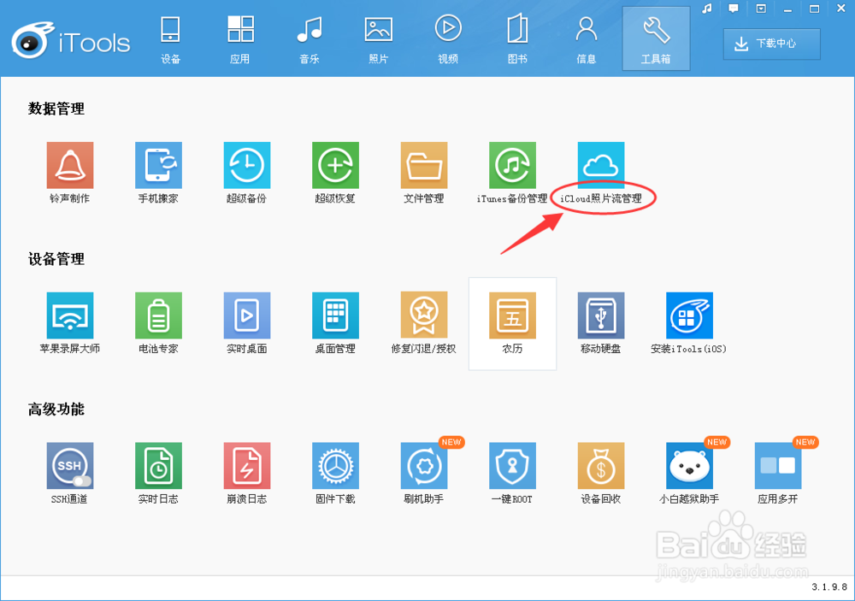855x601 pixels.
Task: Switch to the 图书 books tab
Action: click(517, 38)
